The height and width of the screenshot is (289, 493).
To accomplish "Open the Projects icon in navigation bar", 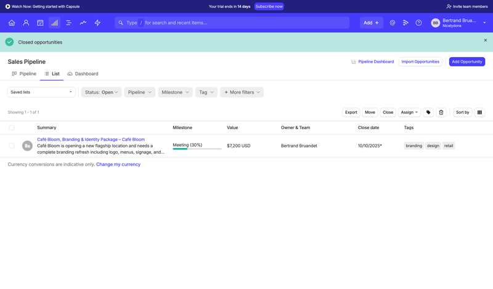I will pos(68,23).
